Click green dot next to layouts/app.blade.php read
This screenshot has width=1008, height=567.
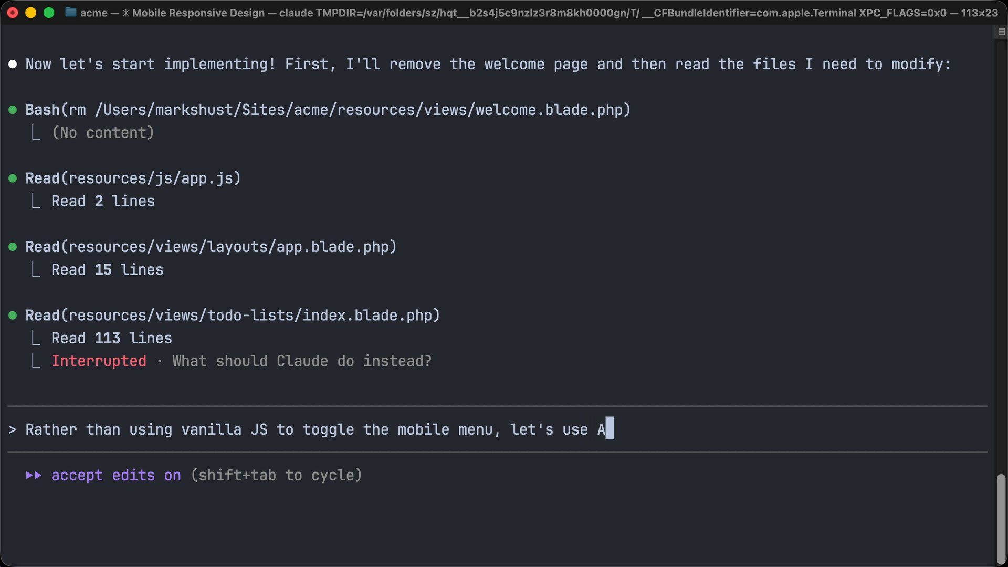pyautogui.click(x=13, y=247)
